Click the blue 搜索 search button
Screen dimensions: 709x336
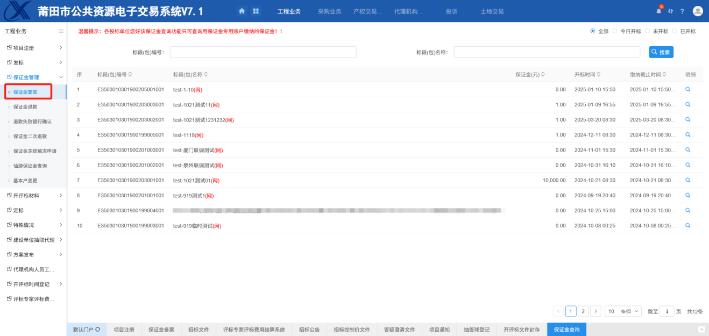click(661, 52)
